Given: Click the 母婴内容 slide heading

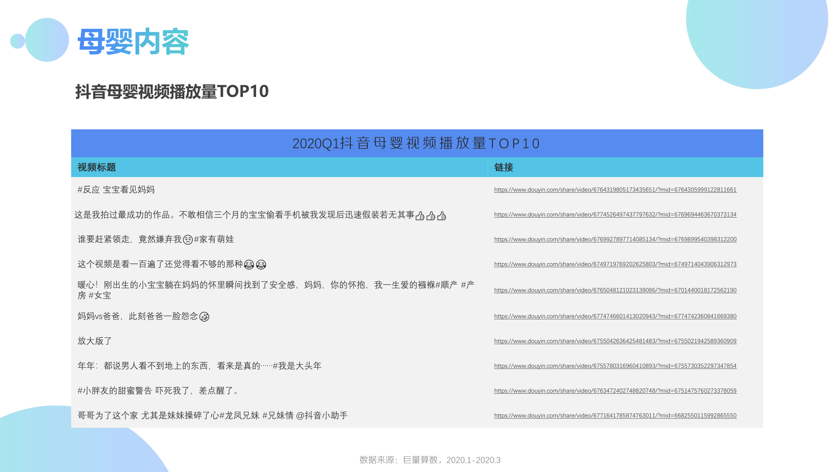Looking at the screenshot, I should 133,42.
